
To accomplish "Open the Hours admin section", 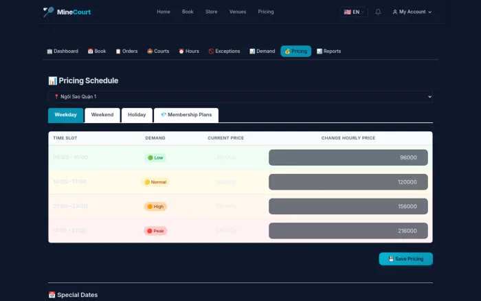I will (189, 52).
